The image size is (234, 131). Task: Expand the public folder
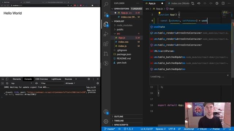115,29
